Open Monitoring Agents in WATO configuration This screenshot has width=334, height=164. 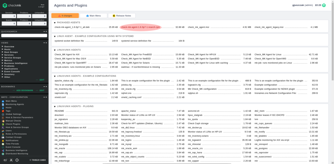click(14, 104)
